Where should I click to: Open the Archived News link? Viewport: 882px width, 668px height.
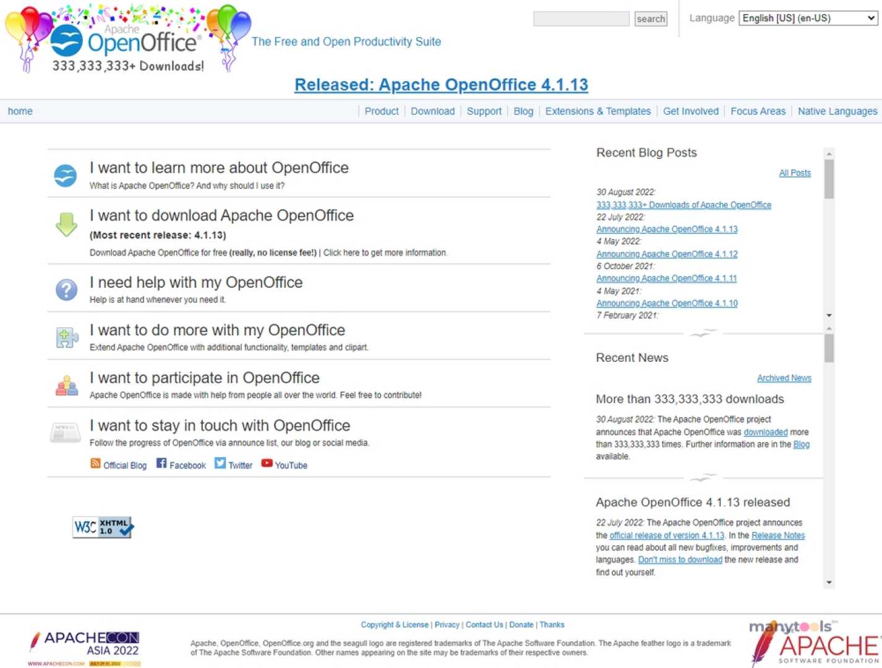click(784, 378)
